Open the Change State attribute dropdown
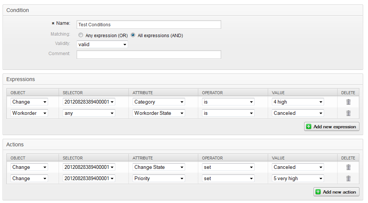 [158, 167]
